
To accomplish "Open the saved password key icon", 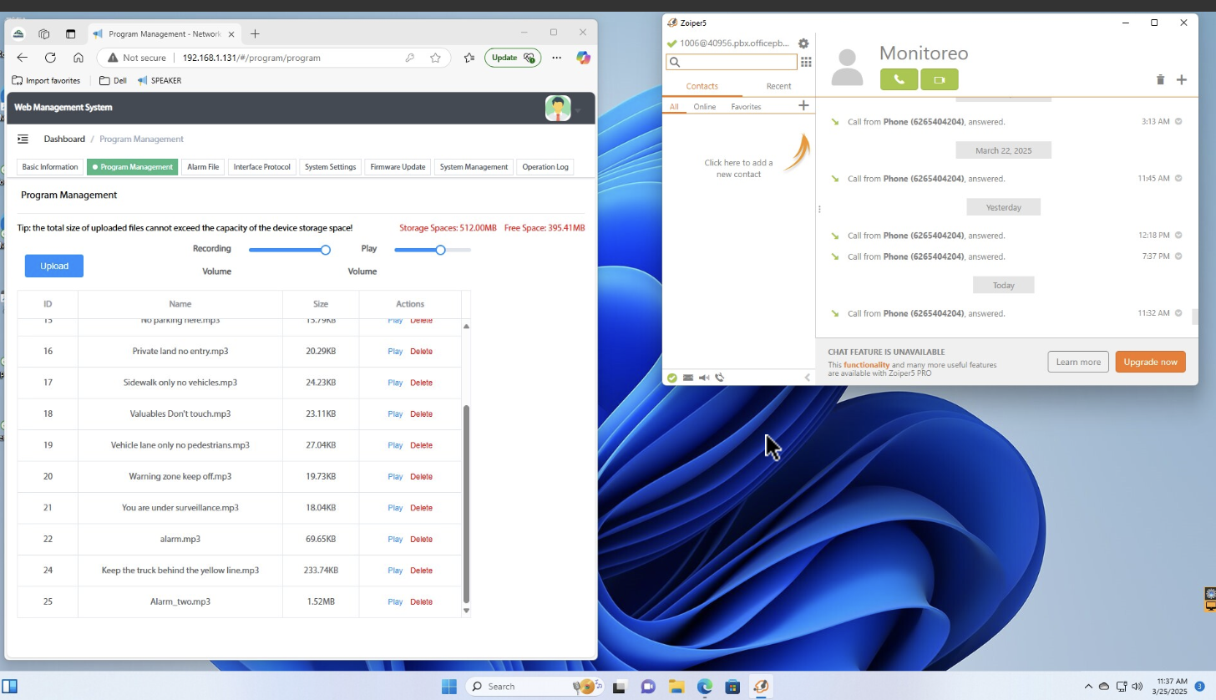I will (x=409, y=58).
